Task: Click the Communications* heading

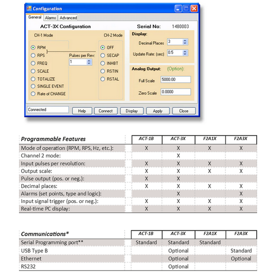Action: pos(45,234)
